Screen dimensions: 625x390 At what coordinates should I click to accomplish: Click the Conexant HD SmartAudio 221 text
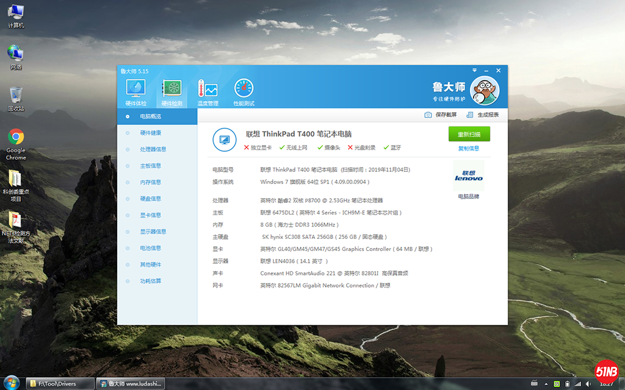[334, 274]
